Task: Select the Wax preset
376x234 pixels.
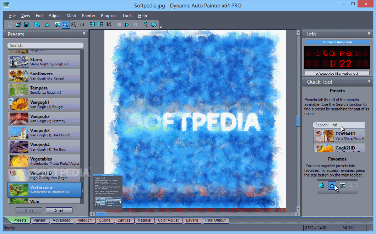Action: [x=44, y=201]
